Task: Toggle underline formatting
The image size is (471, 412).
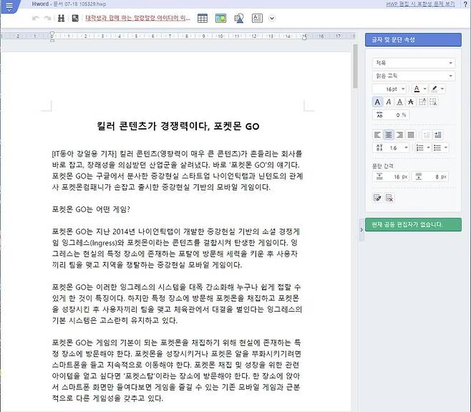Action: [400, 102]
